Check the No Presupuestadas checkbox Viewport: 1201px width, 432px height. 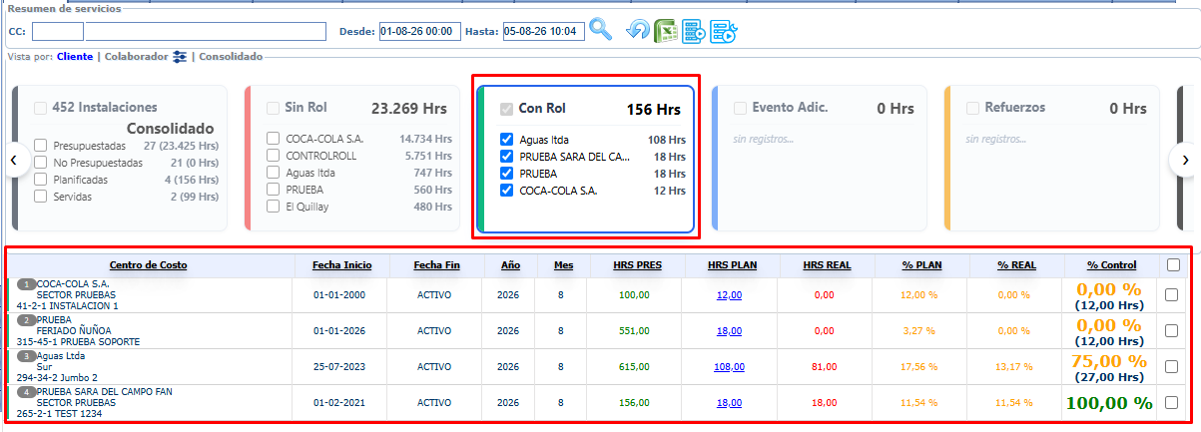pos(40,162)
